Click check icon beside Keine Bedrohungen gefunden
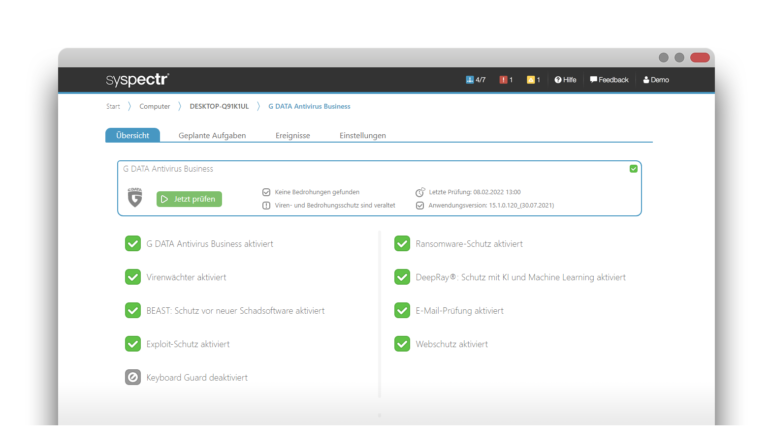Image resolution: width=771 pixels, height=444 pixels. (x=266, y=192)
